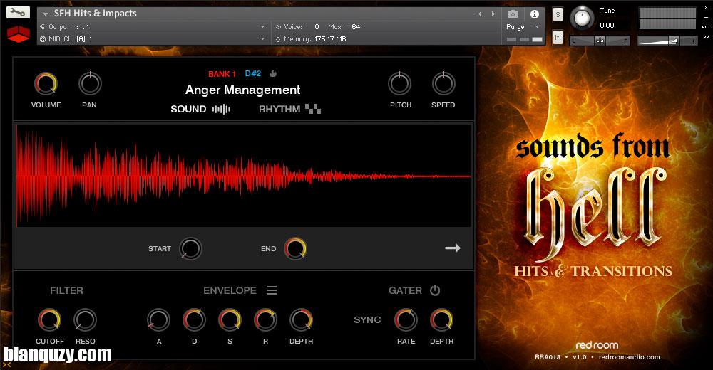Image resolution: width=713 pixels, height=370 pixels.
Task: Switch to the RHYTHM tab
Action: 279,109
